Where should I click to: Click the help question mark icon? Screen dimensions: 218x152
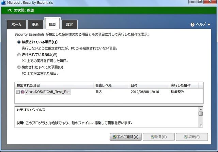(x=192, y=25)
